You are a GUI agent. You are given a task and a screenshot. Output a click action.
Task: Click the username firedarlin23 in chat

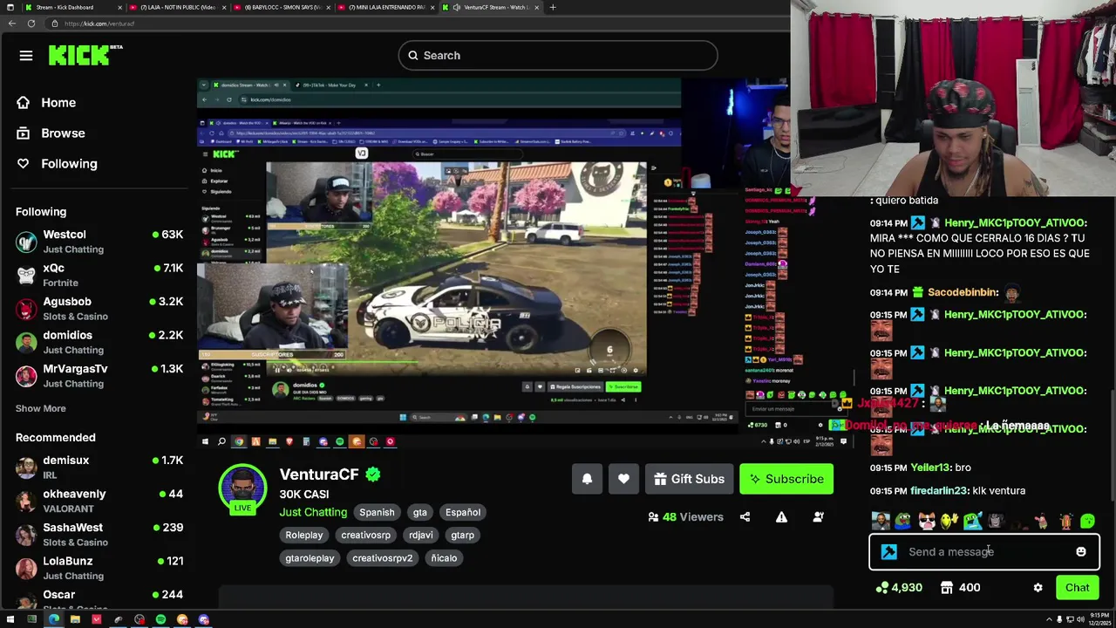pos(939,491)
